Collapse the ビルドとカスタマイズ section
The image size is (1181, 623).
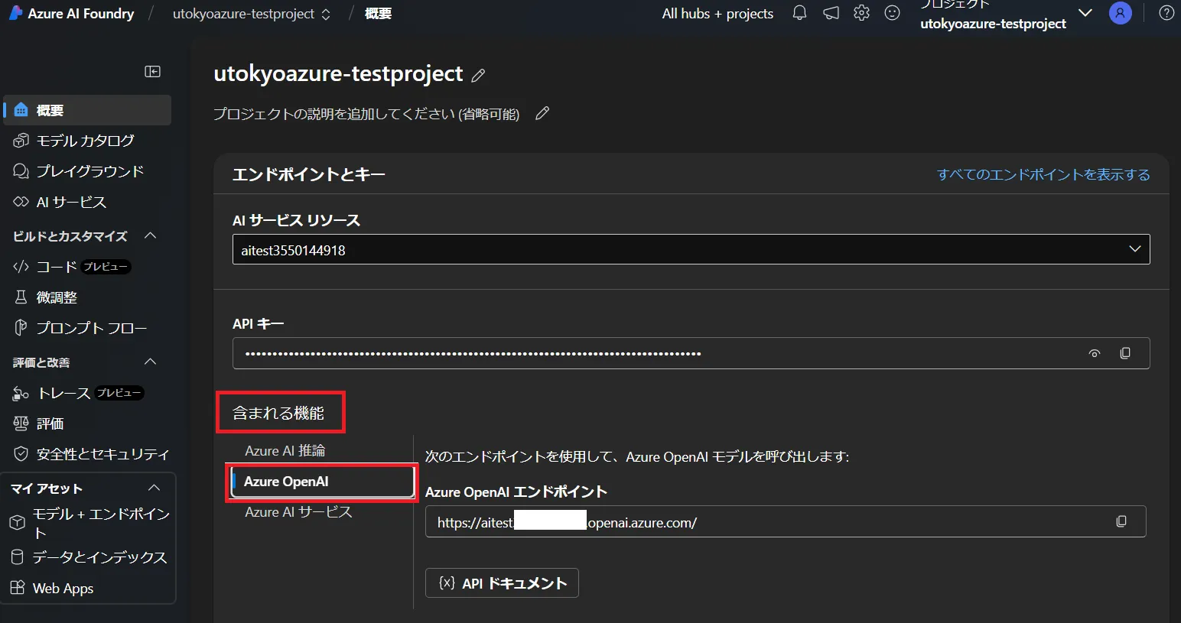(x=151, y=235)
